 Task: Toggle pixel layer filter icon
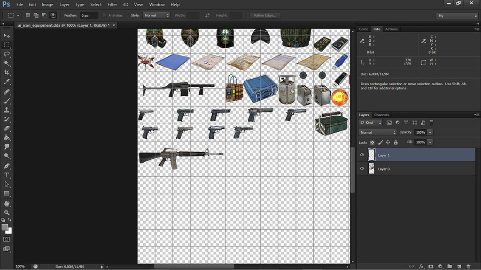coord(389,122)
